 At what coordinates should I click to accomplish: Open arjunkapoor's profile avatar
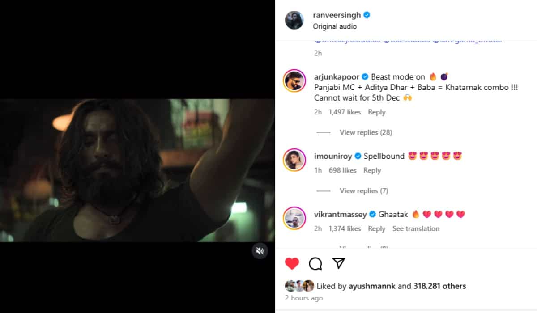tap(294, 81)
